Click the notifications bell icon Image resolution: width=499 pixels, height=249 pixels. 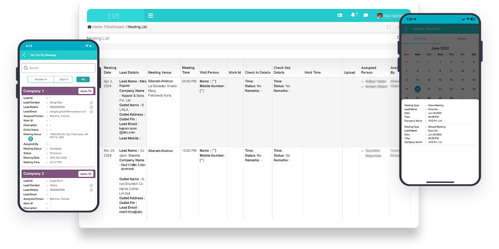pyautogui.click(x=353, y=15)
